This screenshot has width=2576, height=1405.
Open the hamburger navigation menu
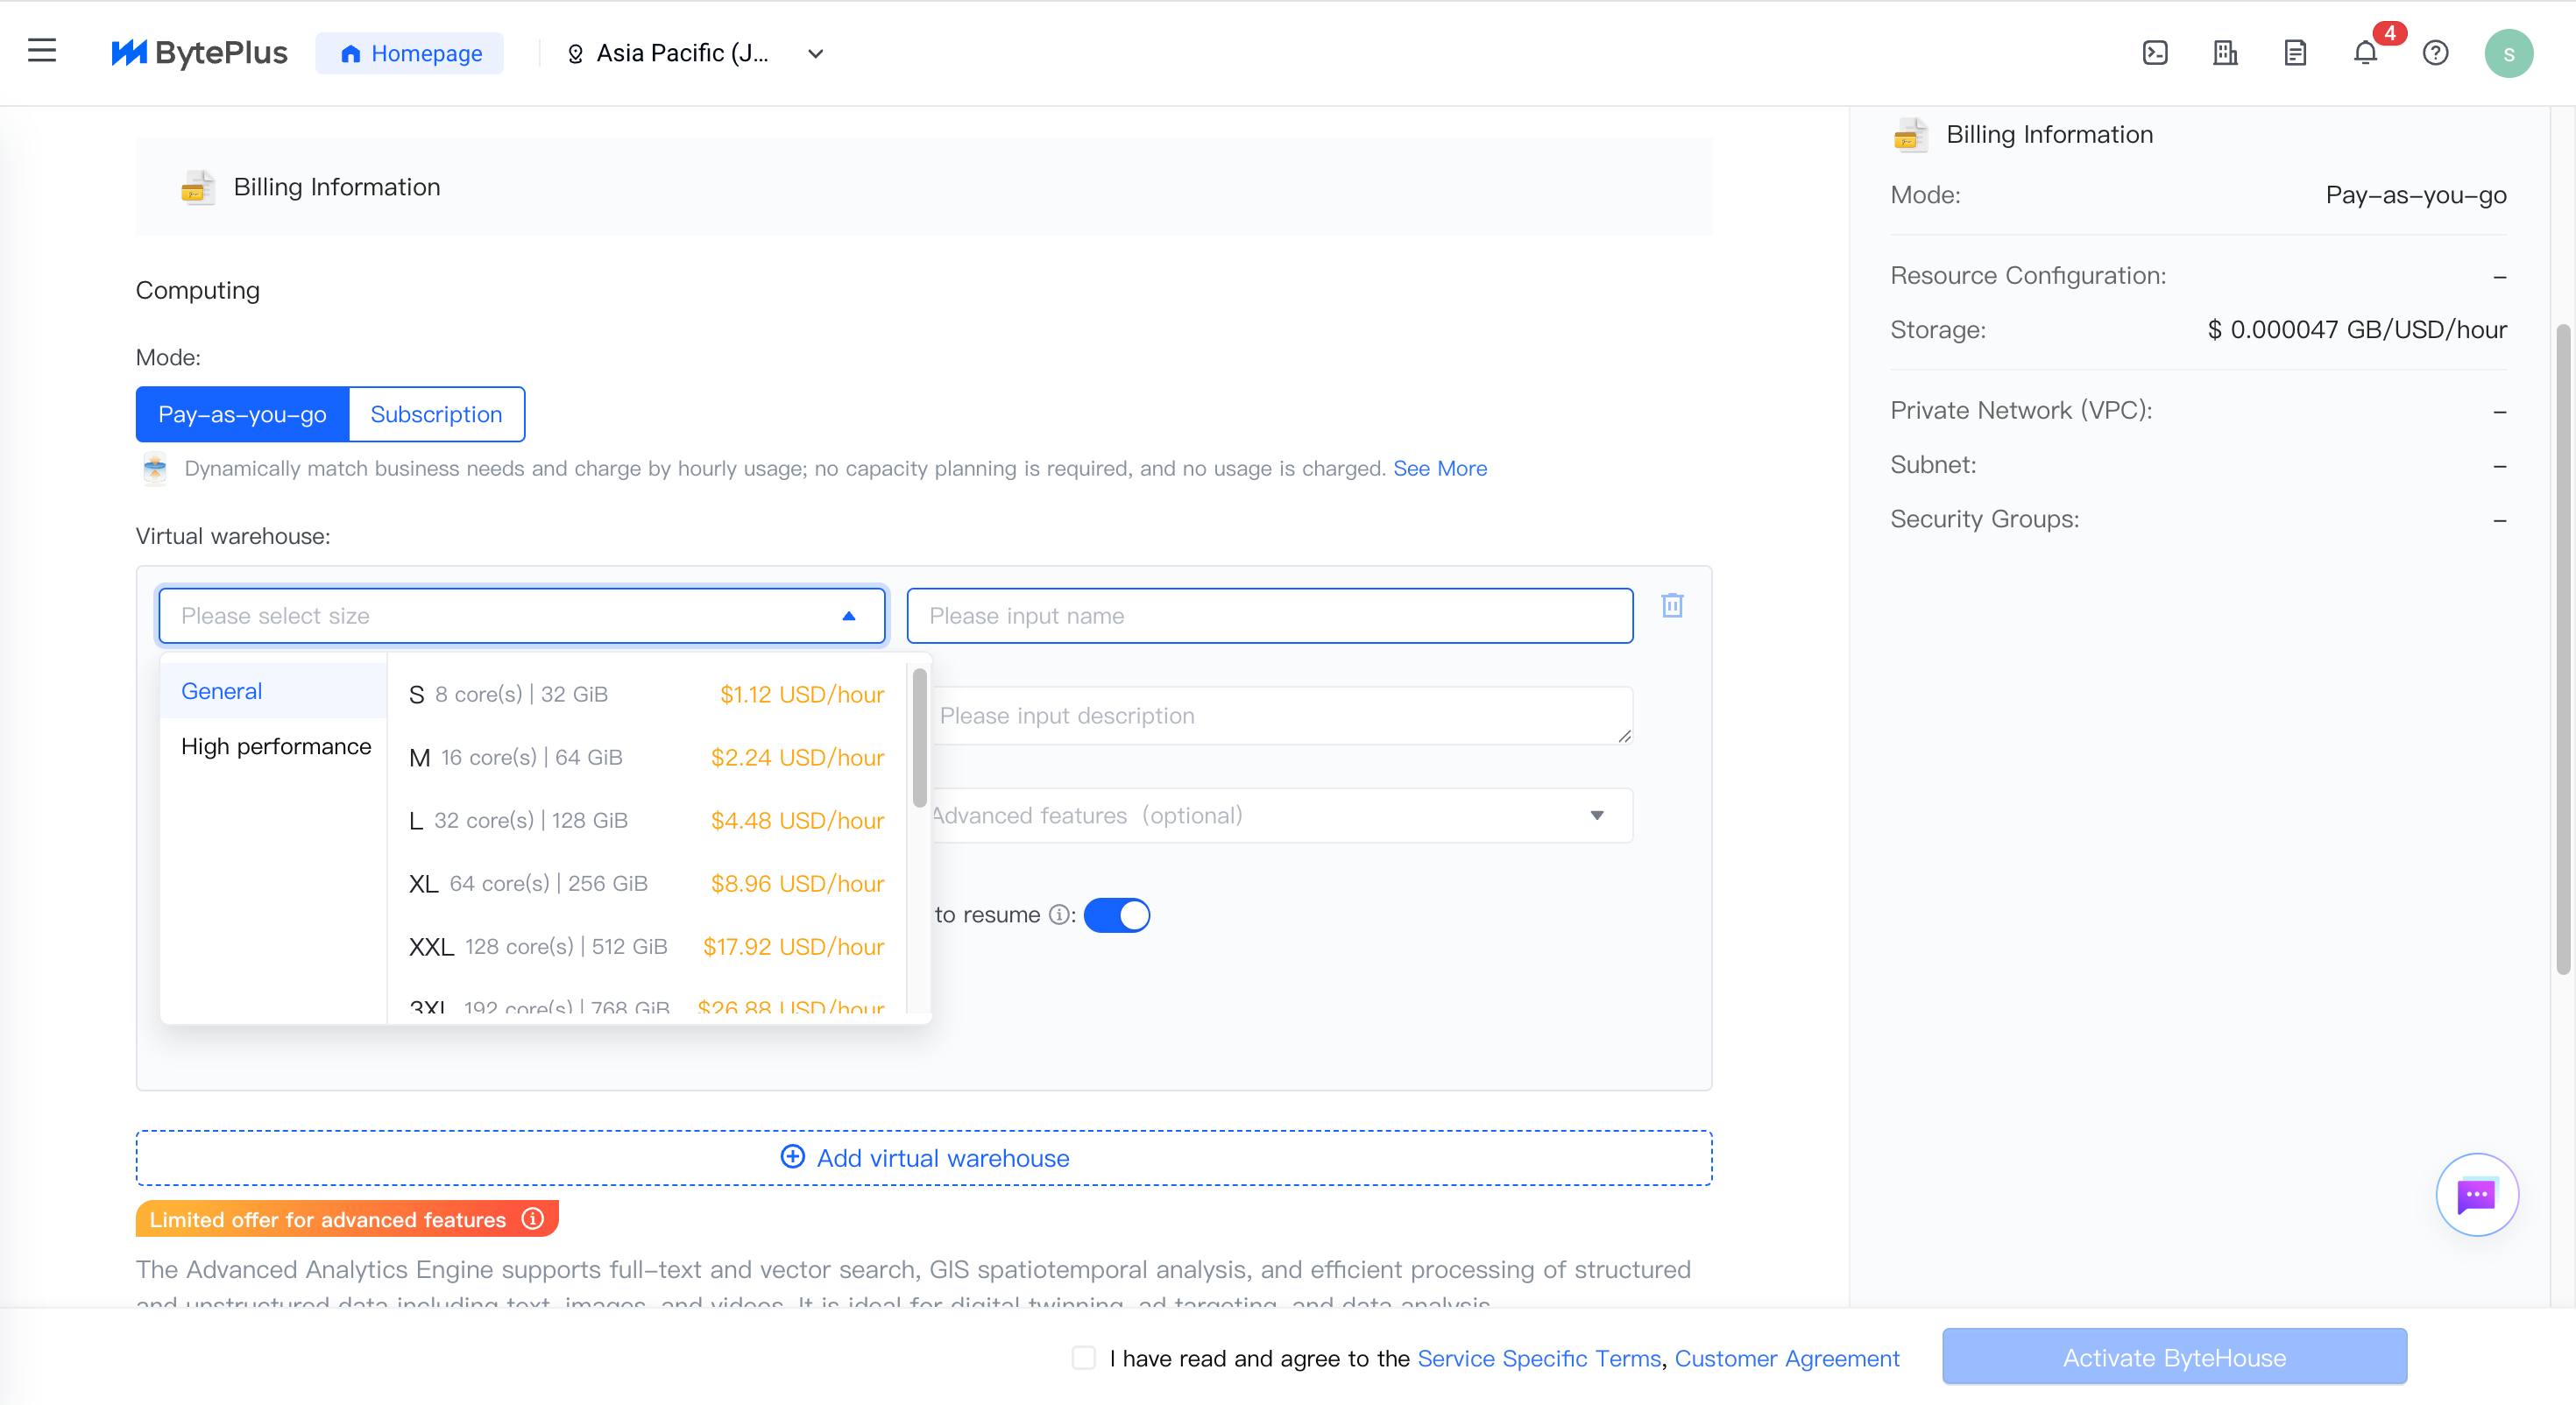point(42,51)
